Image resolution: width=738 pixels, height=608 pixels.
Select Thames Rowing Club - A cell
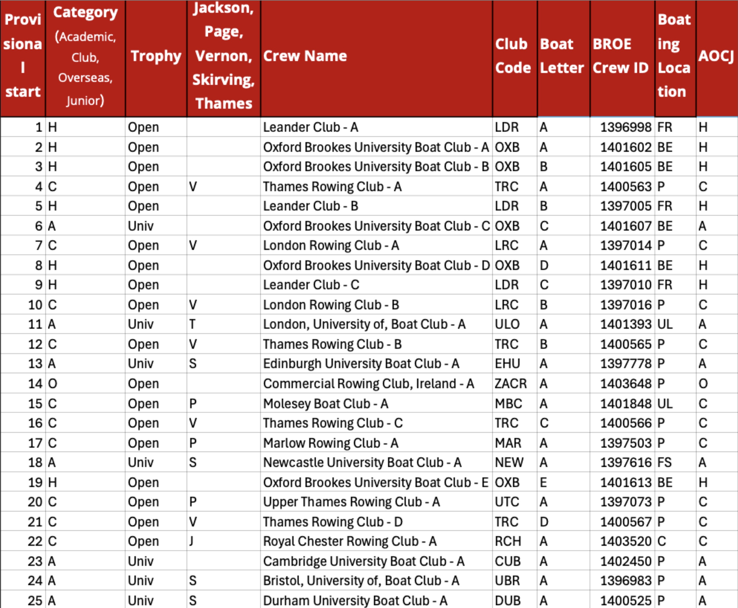(x=332, y=187)
